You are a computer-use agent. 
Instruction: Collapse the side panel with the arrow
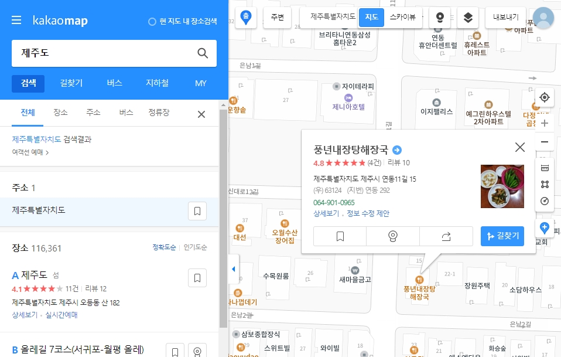tap(234, 269)
